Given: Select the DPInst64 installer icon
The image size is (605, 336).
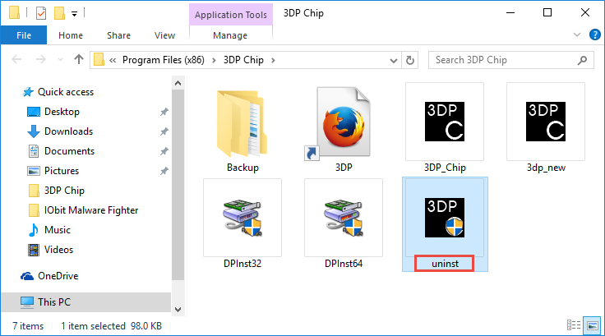Looking at the screenshot, I should click(344, 218).
